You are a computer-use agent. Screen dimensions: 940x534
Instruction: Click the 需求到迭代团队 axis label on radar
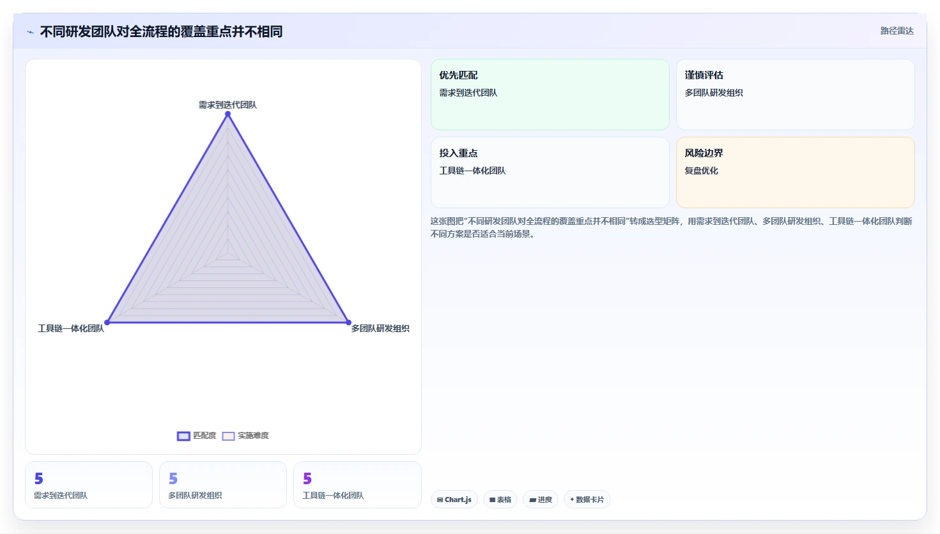coord(227,105)
